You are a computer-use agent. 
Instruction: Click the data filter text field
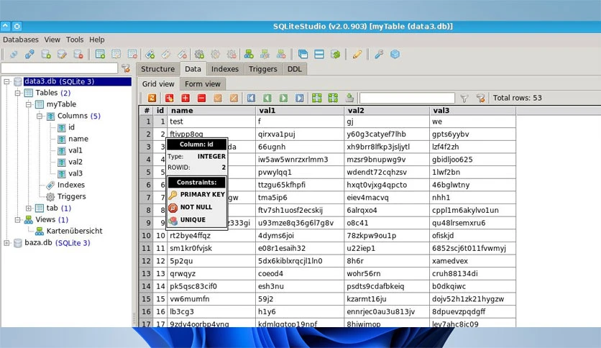pos(407,98)
